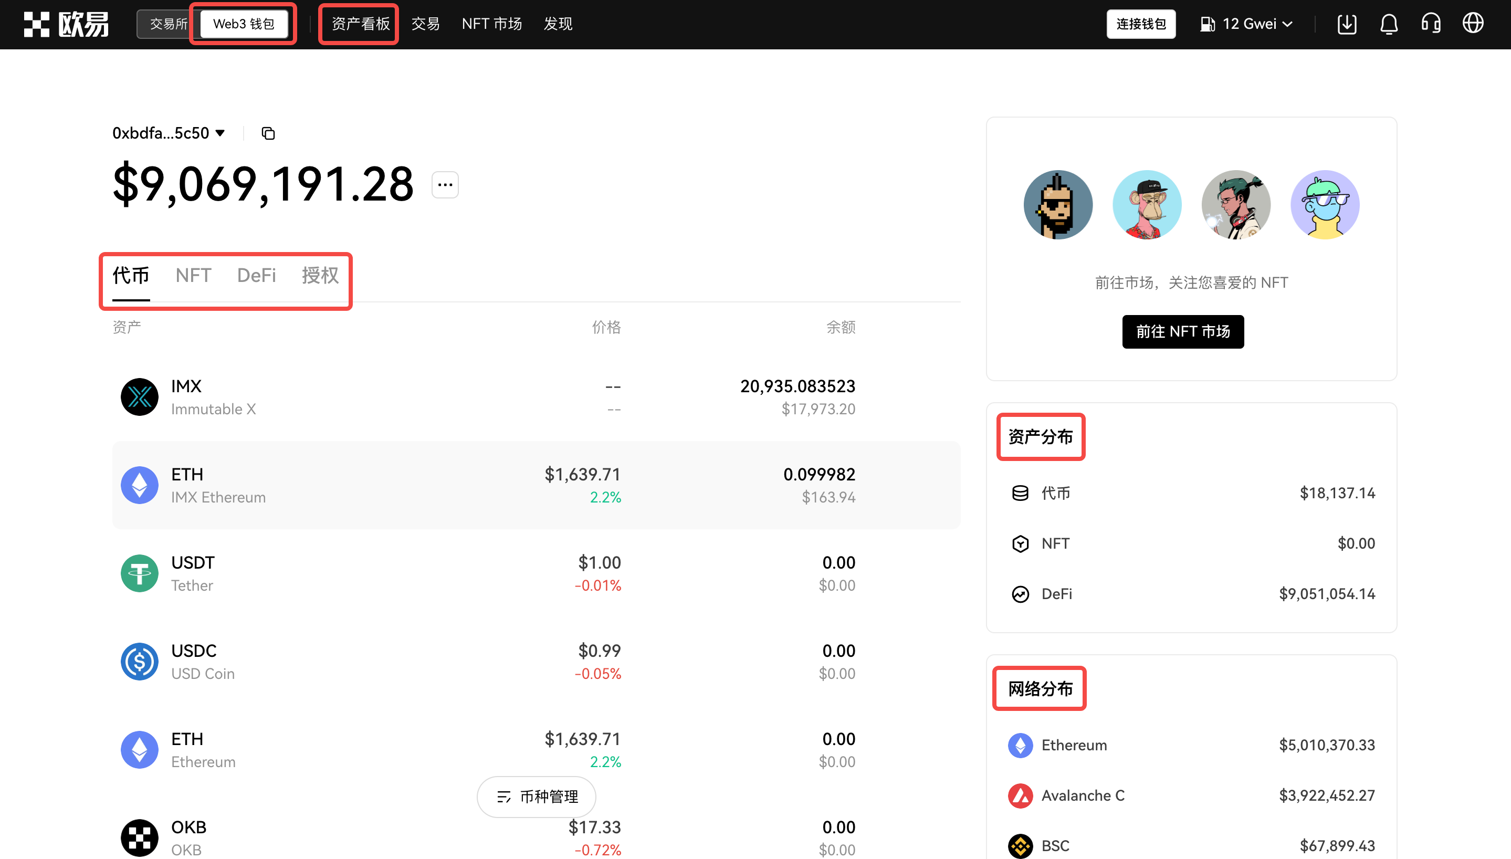Click the Ethereum $5,010,370.33 value

(x=1327, y=745)
